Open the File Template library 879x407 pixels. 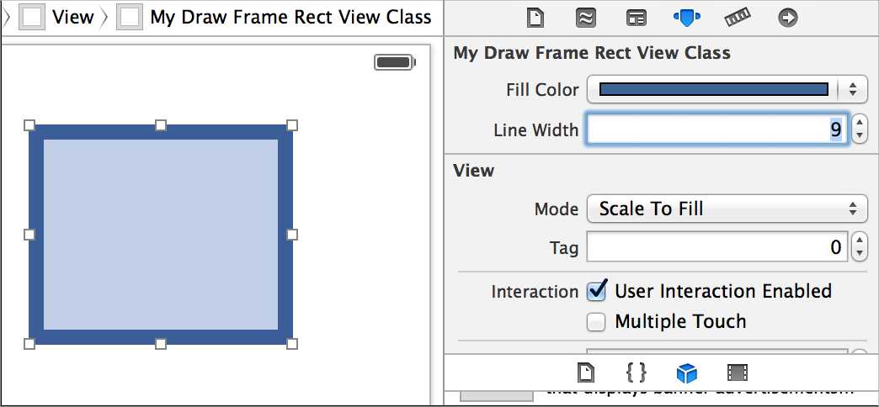(586, 373)
